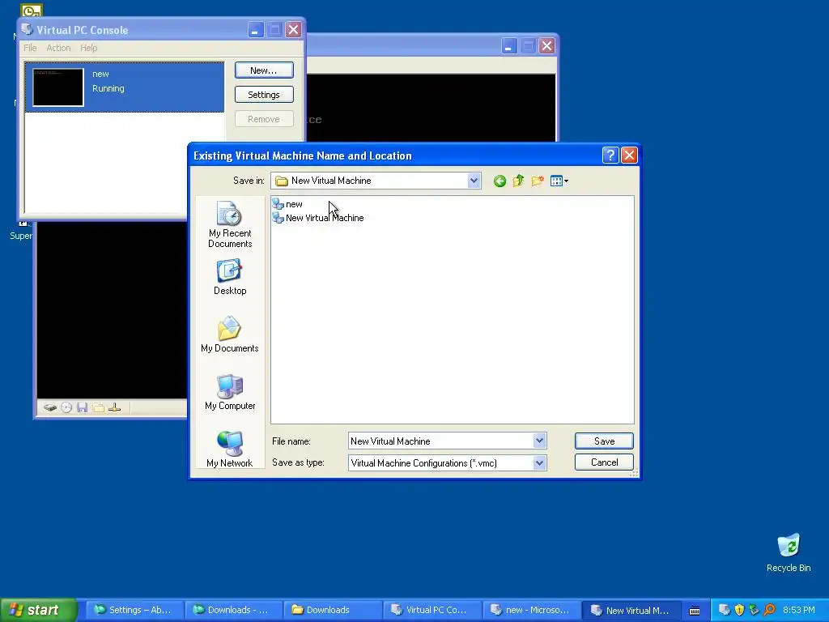Open My Recent Documents shortcut
Image resolution: width=829 pixels, height=622 pixels.
point(229,224)
